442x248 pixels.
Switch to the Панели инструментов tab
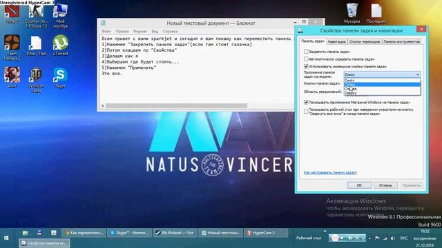click(402, 41)
